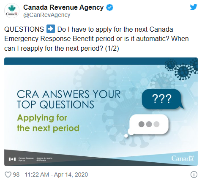Click the blue verified badge
The width and height of the screenshot is (202, 180).
tap(109, 8)
